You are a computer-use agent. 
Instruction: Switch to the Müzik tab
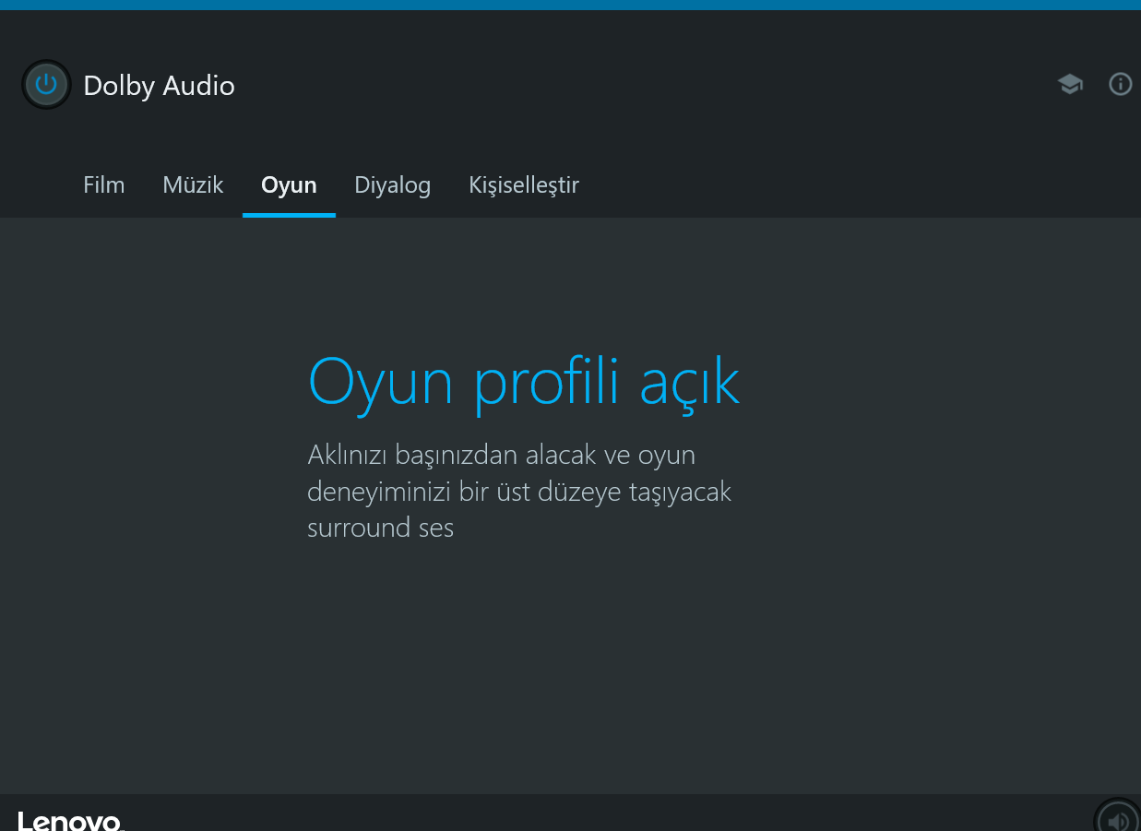(193, 185)
